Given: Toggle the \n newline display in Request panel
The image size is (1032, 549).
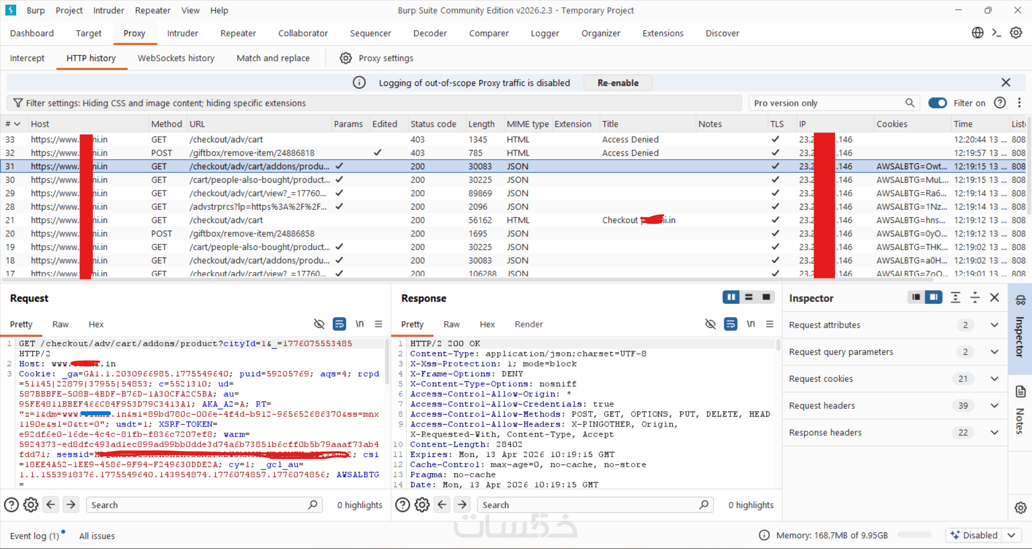Looking at the screenshot, I should 360,324.
